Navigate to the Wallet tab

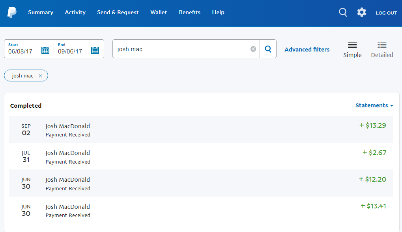[x=159, y=13]
